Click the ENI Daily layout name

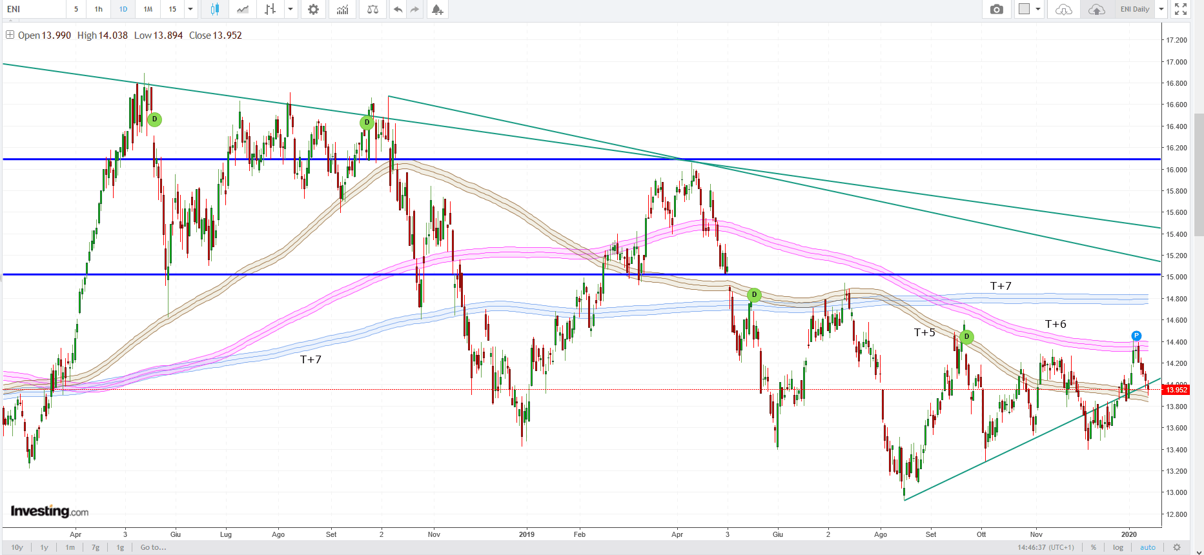coord(1135,9)
